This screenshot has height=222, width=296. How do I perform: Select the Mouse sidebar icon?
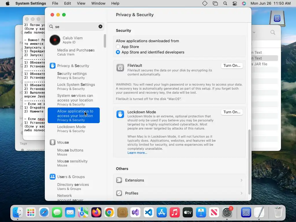point(53,142)
